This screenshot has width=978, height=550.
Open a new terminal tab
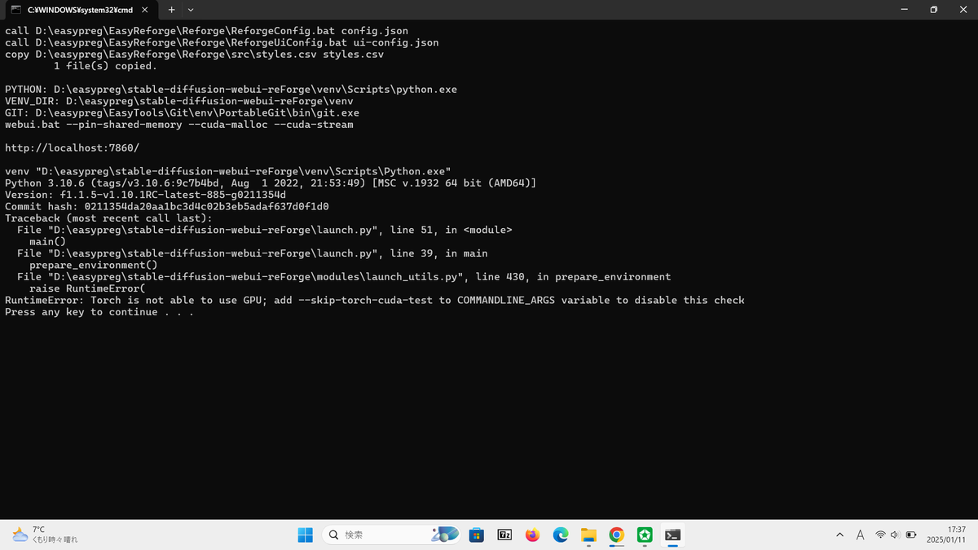pos(172,10)
